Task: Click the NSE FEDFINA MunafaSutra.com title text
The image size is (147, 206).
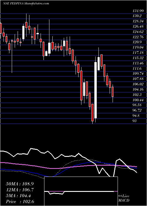Action: (x=26, y=4)
